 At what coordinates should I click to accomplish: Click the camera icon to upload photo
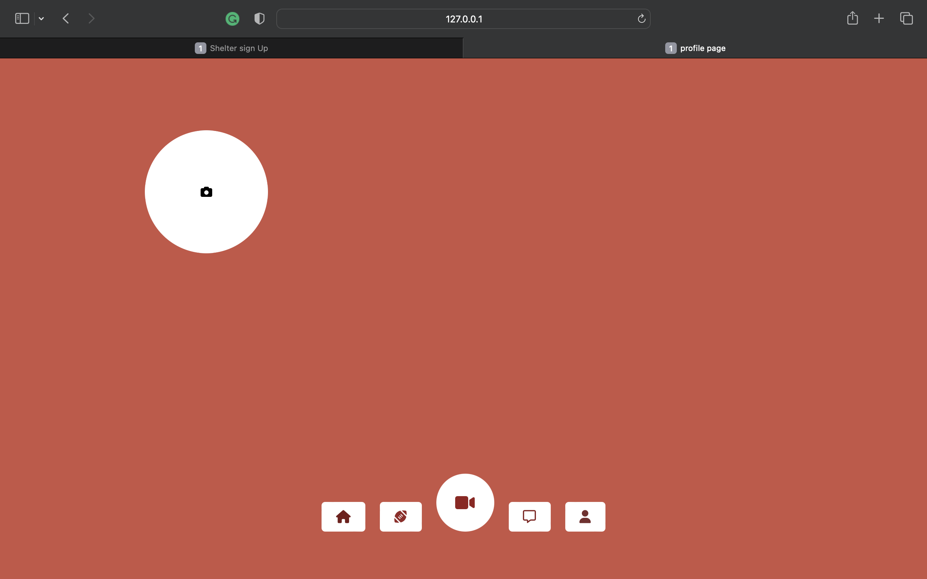(206, 192)
